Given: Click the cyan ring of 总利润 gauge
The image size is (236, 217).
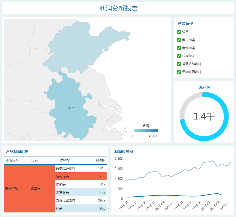Looking at the screenshot, I should pos(226,117).
